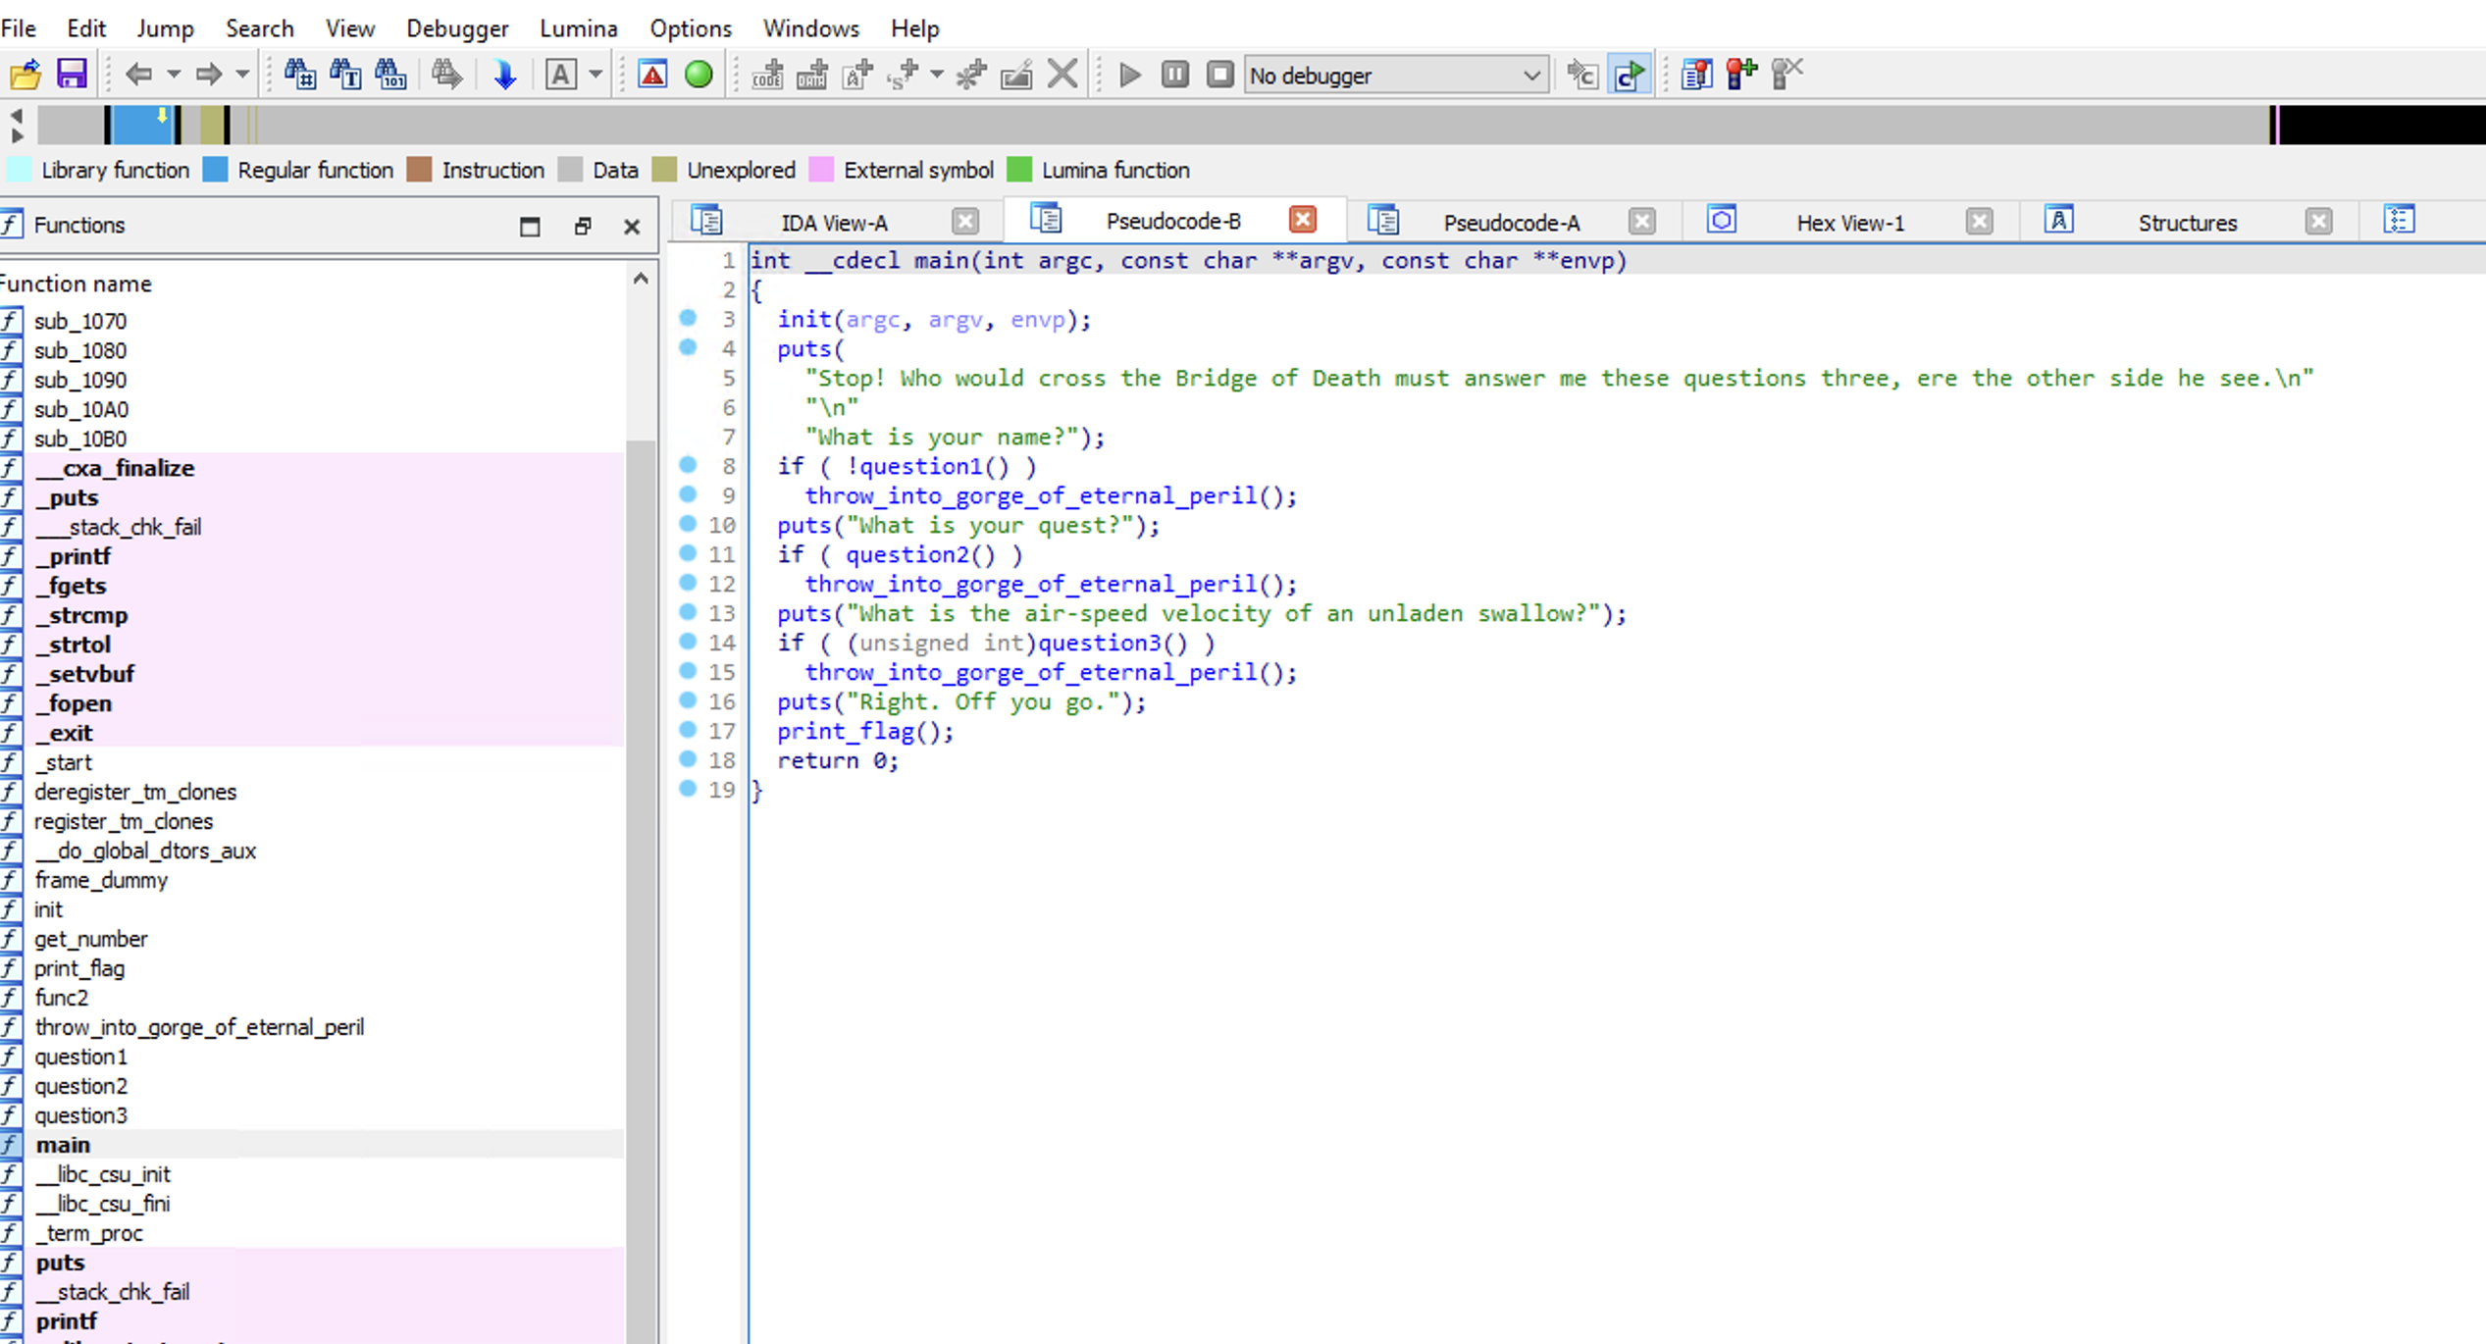The height and width of the screenshot is (1344, 2486).
Task: Click the blue down arrow jump icon
Action: pos(504,75)
